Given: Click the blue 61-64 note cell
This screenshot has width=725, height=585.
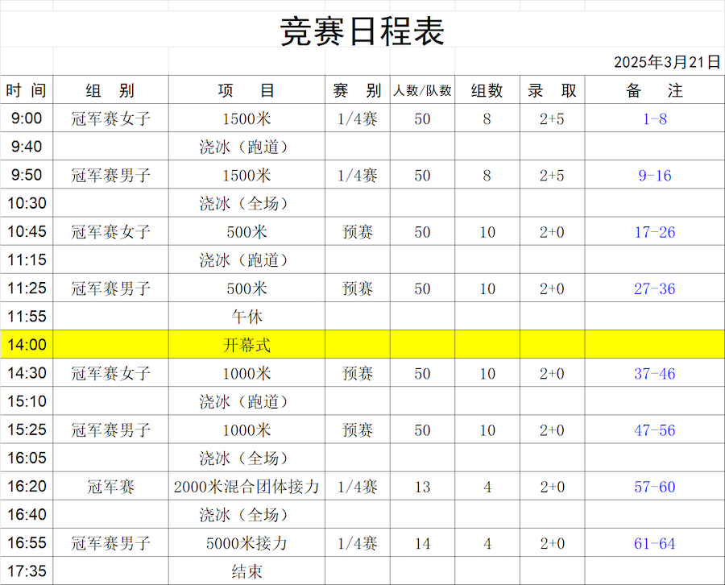Looking at the screenshot, I should [x=654, y=543].
